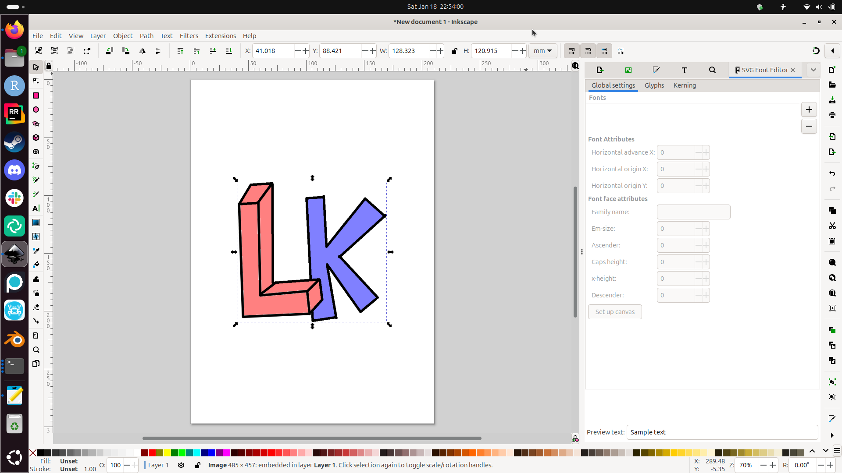The width and height of the screenshot is (842, 473).
Task: Open the Find dialog tab icon
Action: 712,70
